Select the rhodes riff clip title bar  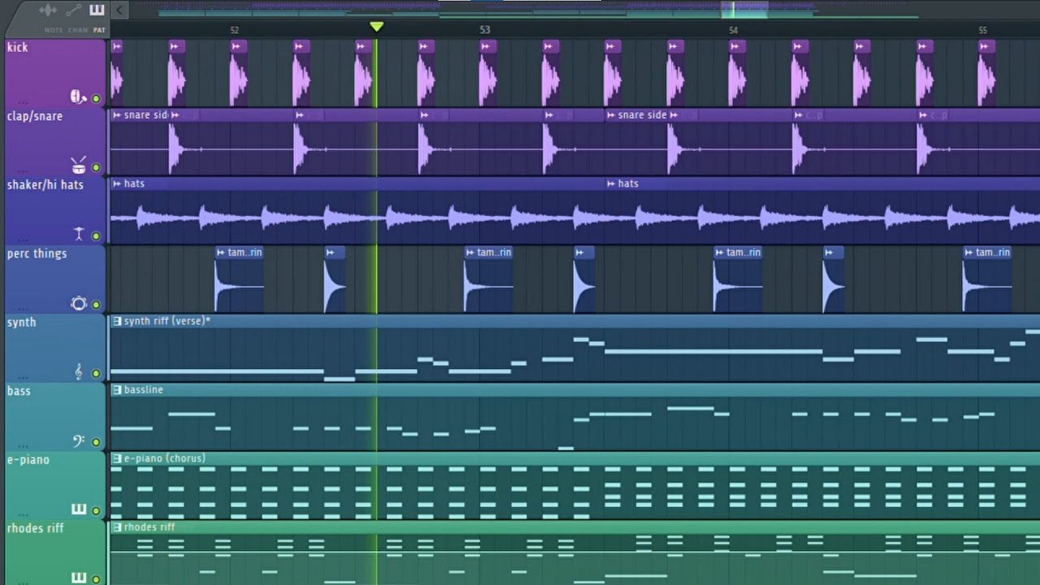tap(574, 527)
